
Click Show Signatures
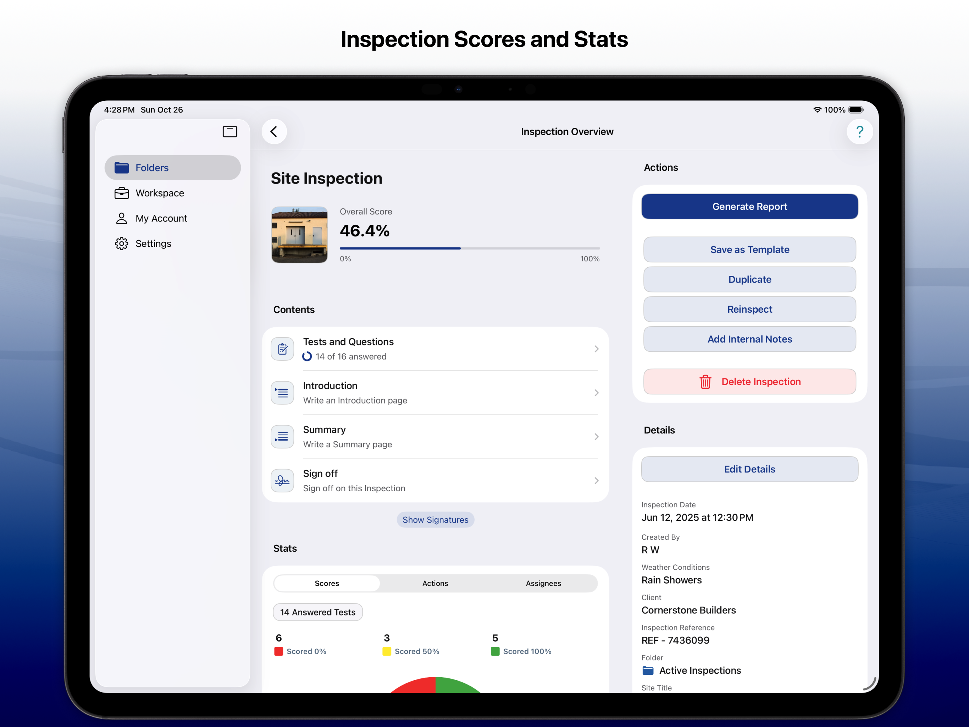[435, 520]
